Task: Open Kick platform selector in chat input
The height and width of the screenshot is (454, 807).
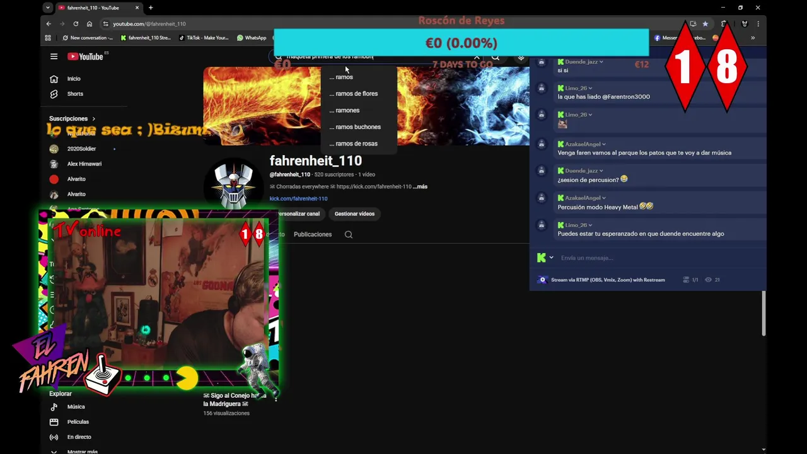Action: [x=545, y=258]
